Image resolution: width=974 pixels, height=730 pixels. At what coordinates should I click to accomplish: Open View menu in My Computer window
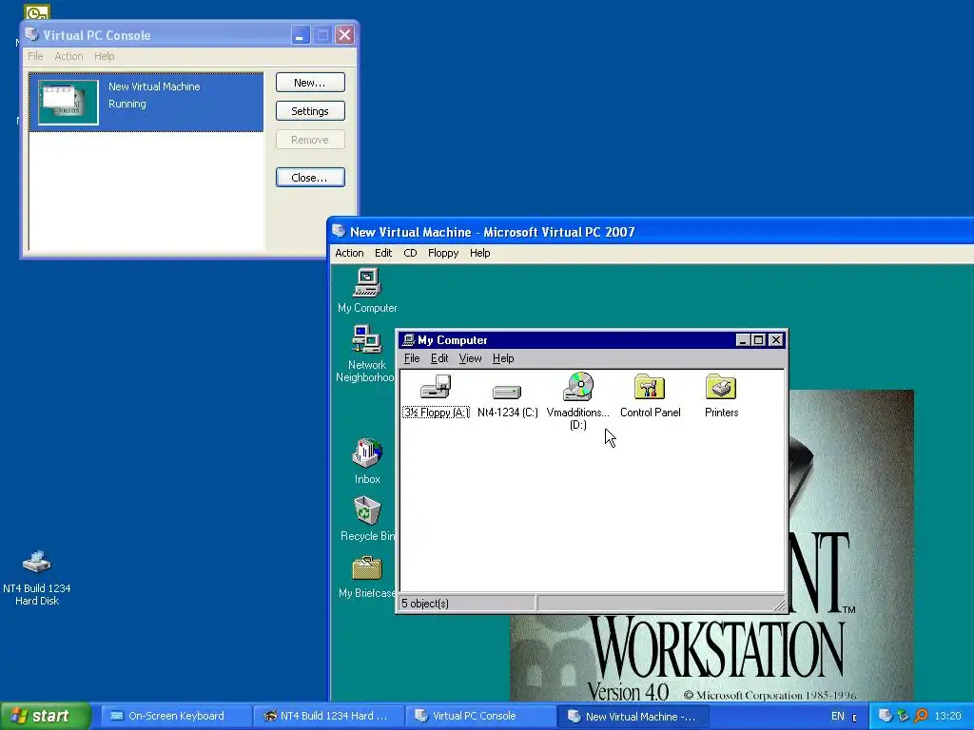tap(470, 358)
